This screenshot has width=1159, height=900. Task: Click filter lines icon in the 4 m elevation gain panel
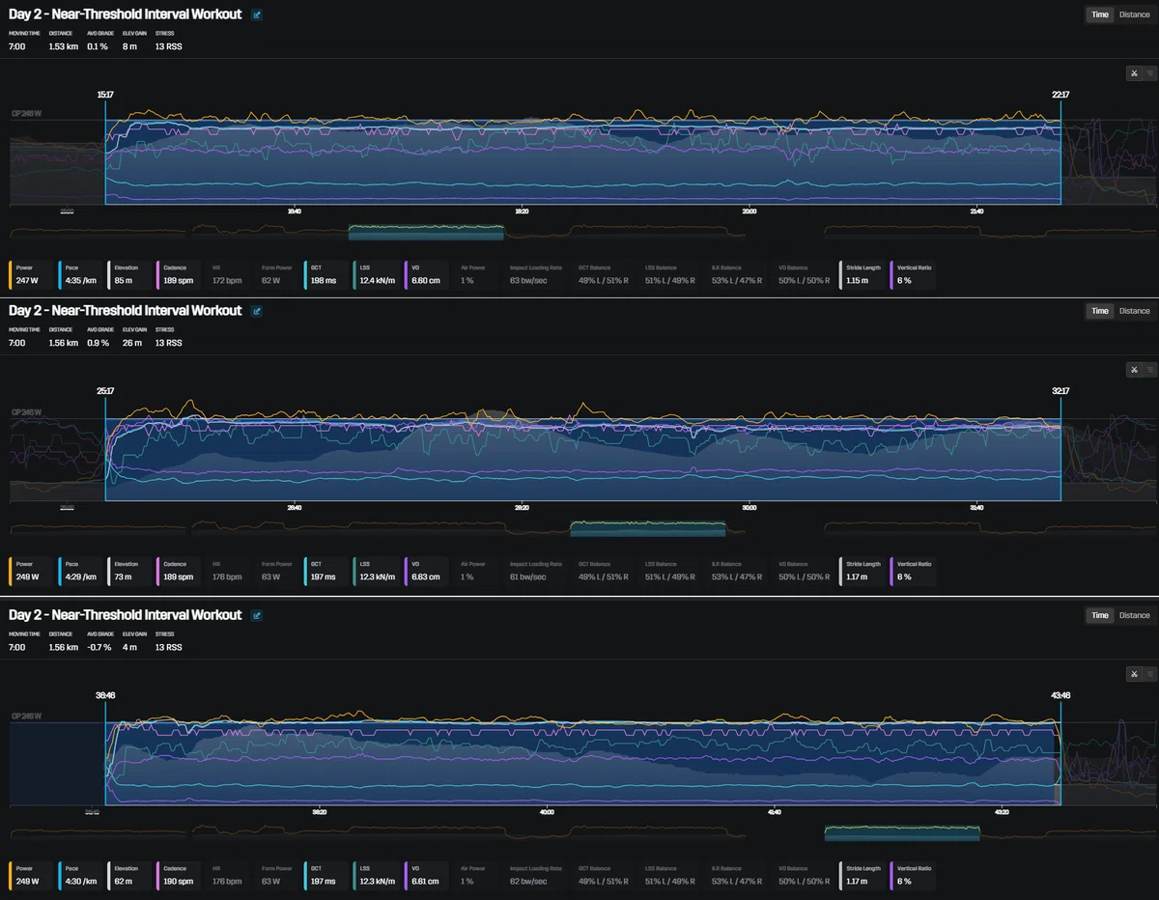click(x=1148, y=674)
